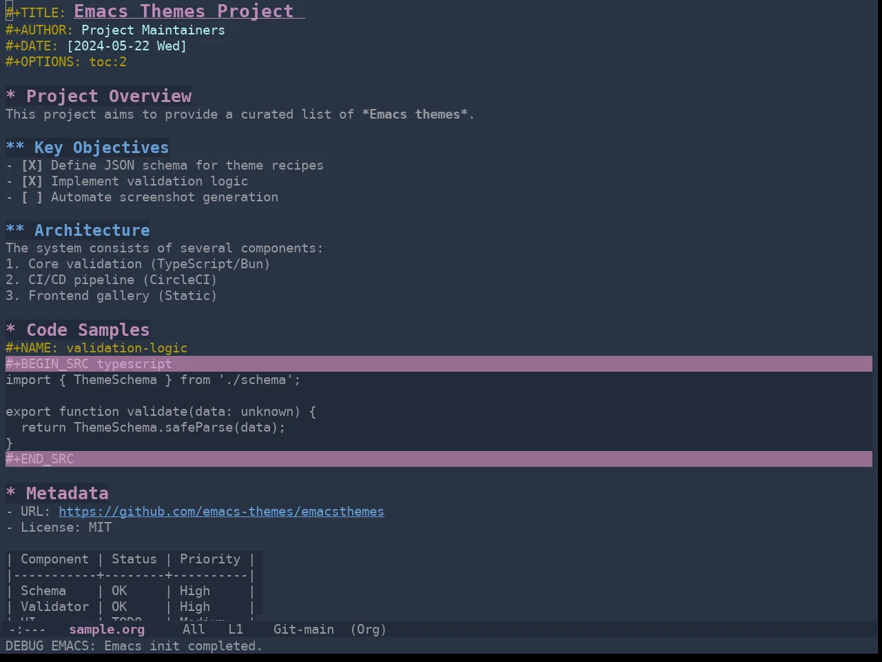Click the #+BEGIN_SRC typescript block header
This screenshot has height=662, width=882.
coord(439,364)
